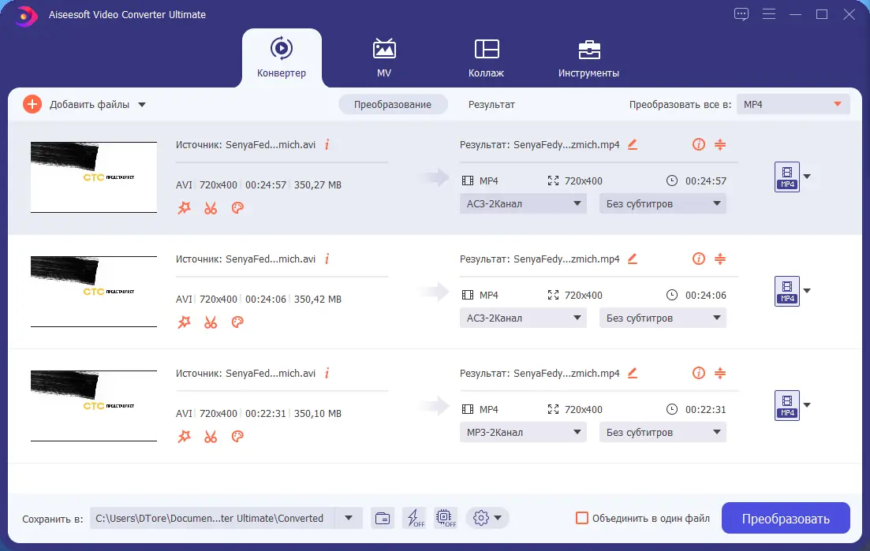
Task: Click the color palette icon for third video
Action: (x=237, y=436)
